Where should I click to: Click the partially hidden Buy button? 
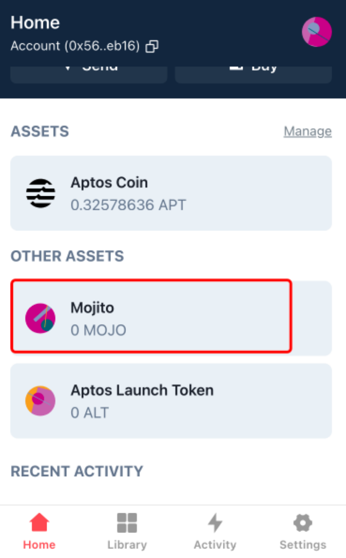pyautogui.click(x=254, y=75)
